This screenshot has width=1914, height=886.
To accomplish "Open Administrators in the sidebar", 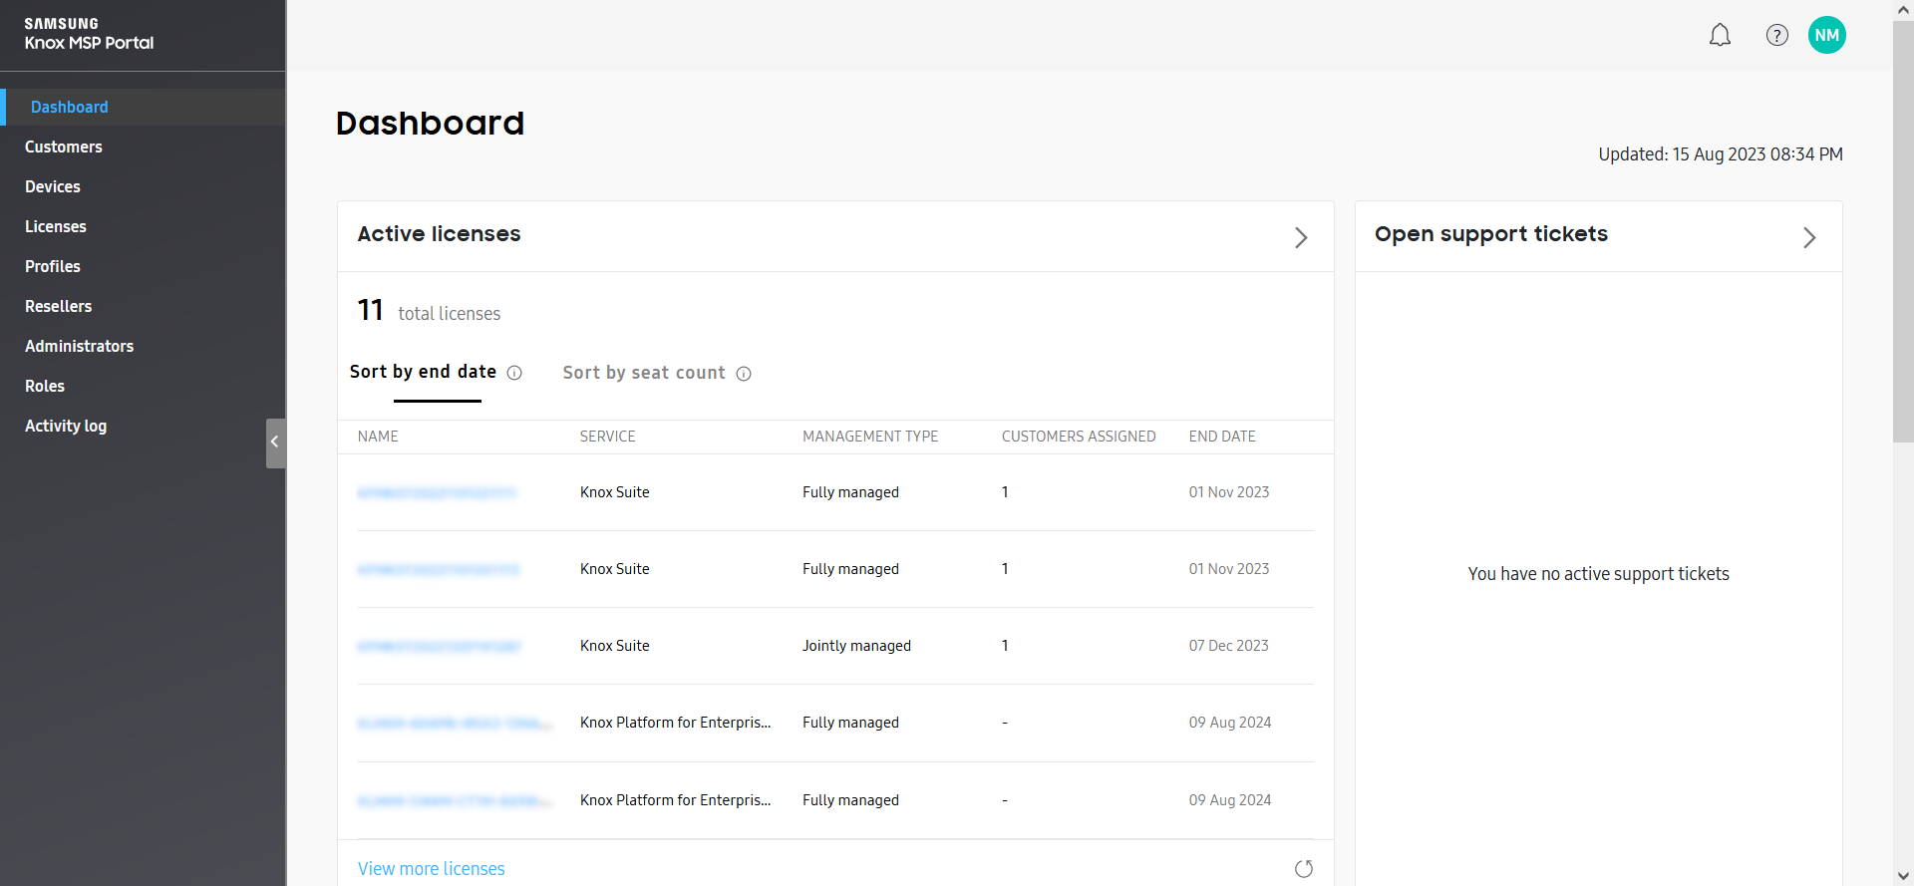I will point(79,346).
